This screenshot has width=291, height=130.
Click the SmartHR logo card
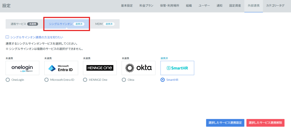[x=177, y=68]
